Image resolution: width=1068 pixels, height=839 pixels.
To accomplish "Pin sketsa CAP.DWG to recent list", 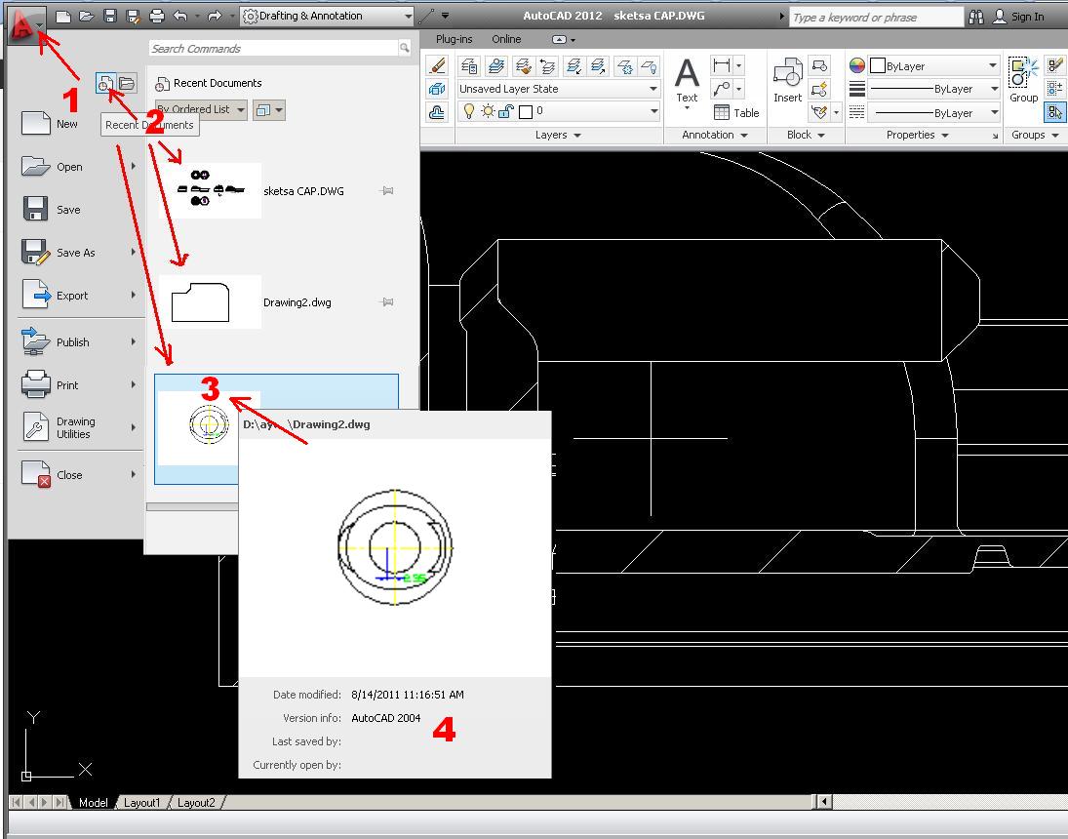I will tap(387, 191).
